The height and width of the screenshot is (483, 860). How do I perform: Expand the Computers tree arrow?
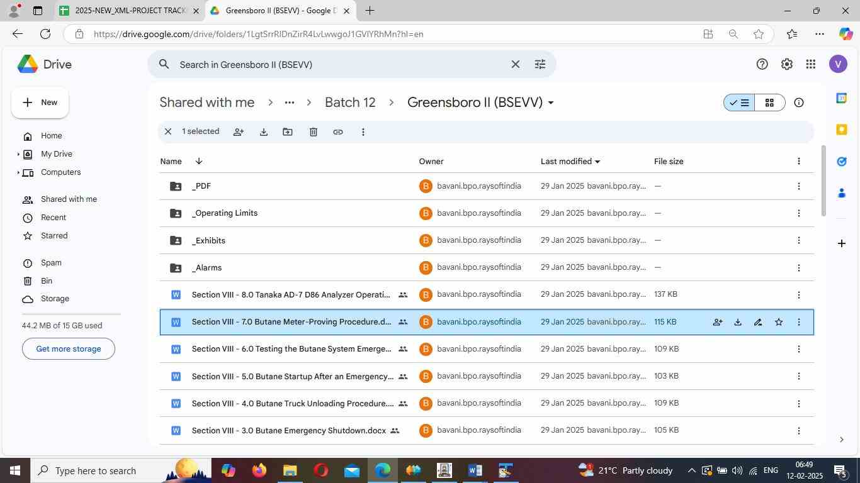click(18, 172)
